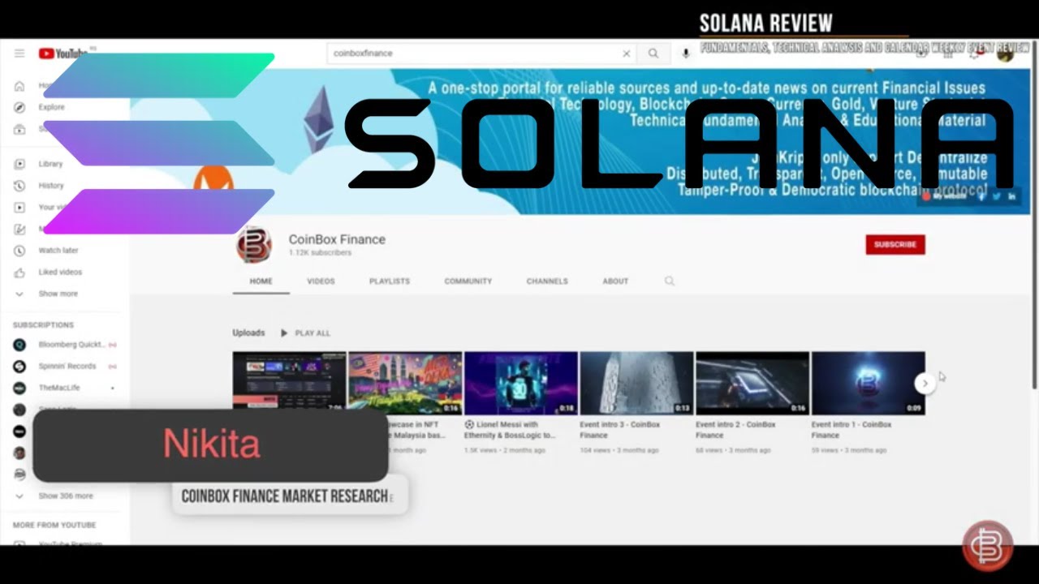
Task: Click the Lionel Messi video thumbnail
Action: coord(521,383)
